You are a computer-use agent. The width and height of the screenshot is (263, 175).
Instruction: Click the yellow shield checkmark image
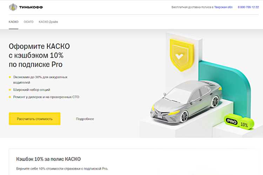point(182,55)
